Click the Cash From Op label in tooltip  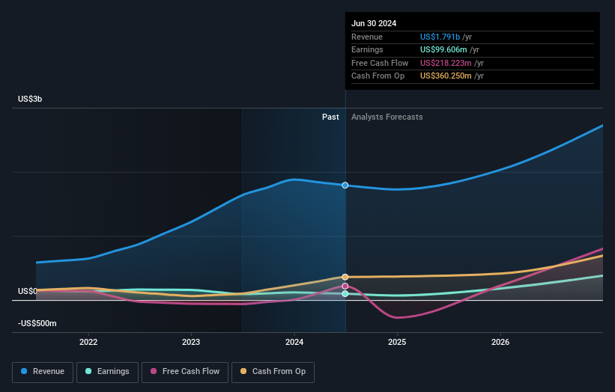click(378, 76)
